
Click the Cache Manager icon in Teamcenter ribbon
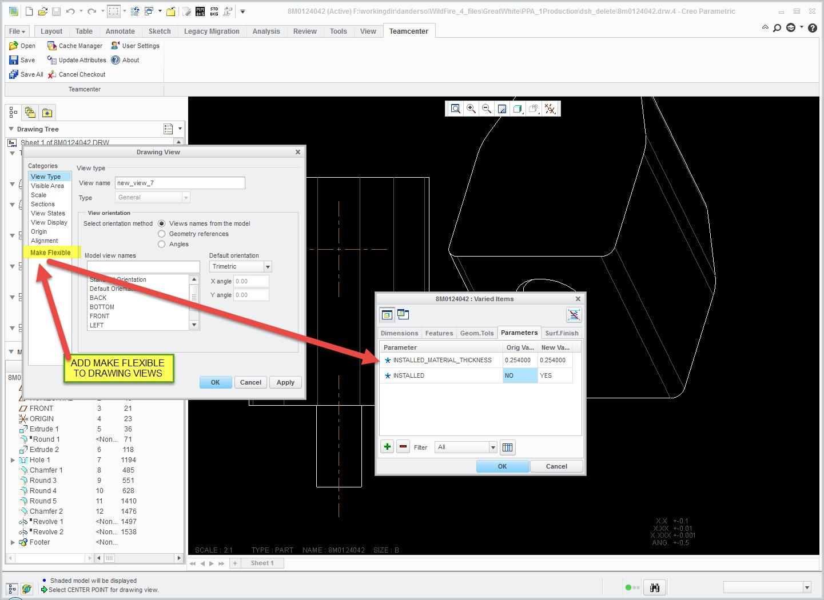click(52, 46)
